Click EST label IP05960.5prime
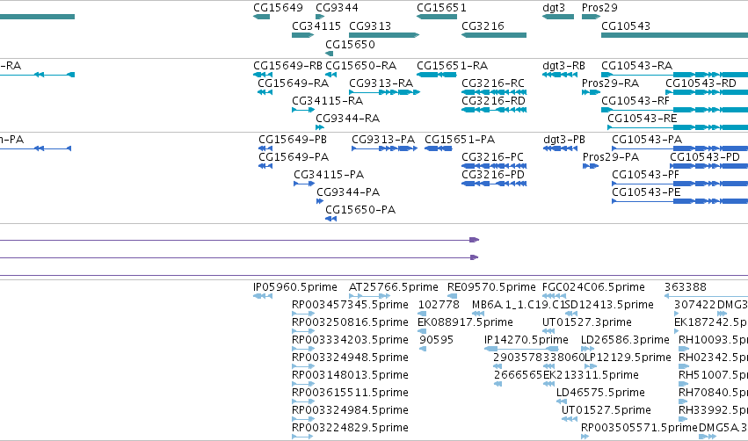The width and height of the screenshot is (748, 441). coord(295,287)
